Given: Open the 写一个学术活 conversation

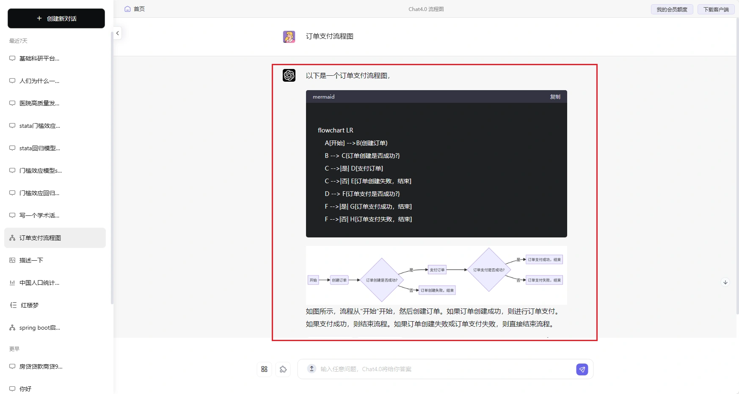Looking at the screenshot, I should [55, 215].
